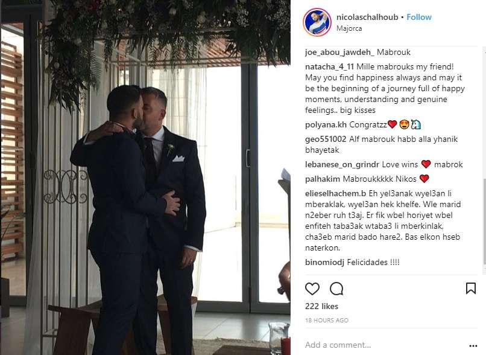Visit elieselhachem.b profile
This screenshot has width=486, height=355.
pyautogui.click(x=336, y=194)
